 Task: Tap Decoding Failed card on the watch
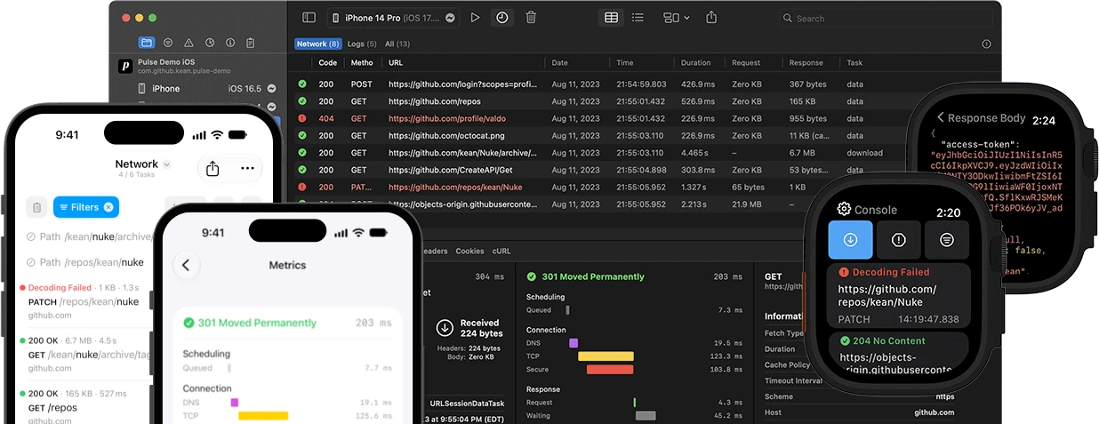coord(899,295)
